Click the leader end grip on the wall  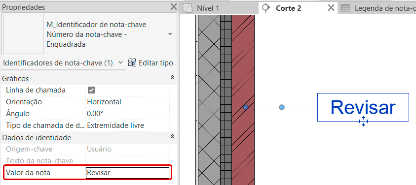(x=246, y=107)
